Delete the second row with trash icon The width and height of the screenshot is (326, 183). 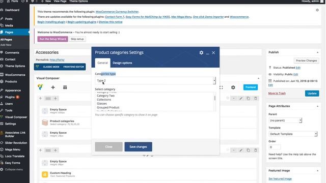tap(256, 150)
